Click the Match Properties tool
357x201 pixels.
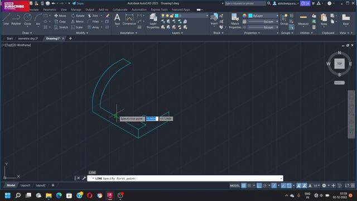[235, 21]
